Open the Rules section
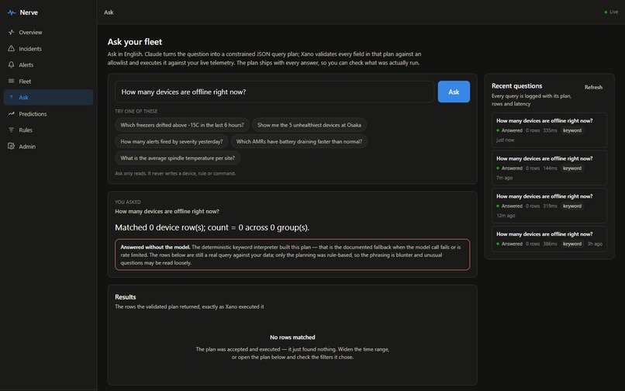 (x=48, y=130)
